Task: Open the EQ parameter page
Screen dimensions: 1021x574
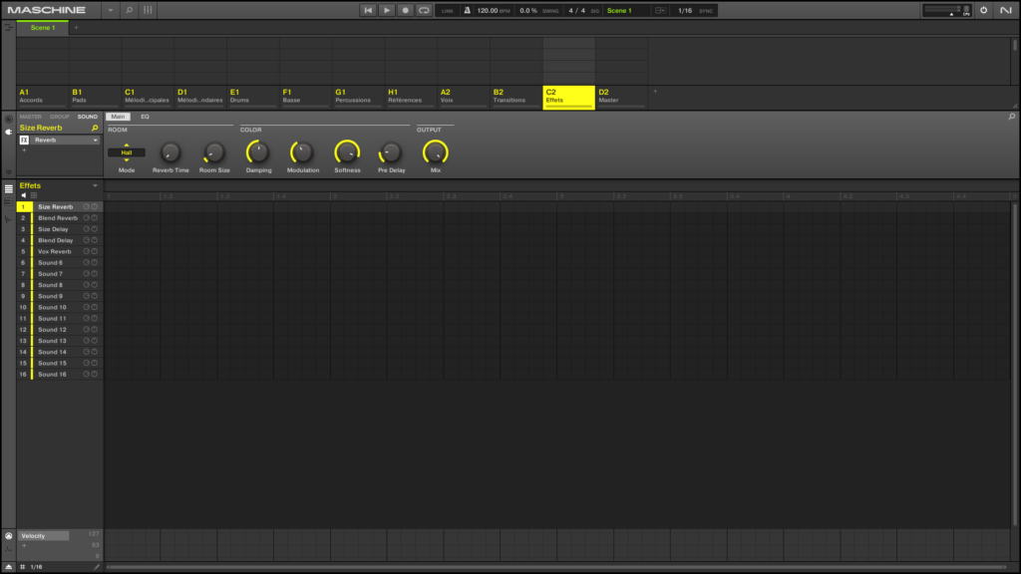Action: (145, 117)
